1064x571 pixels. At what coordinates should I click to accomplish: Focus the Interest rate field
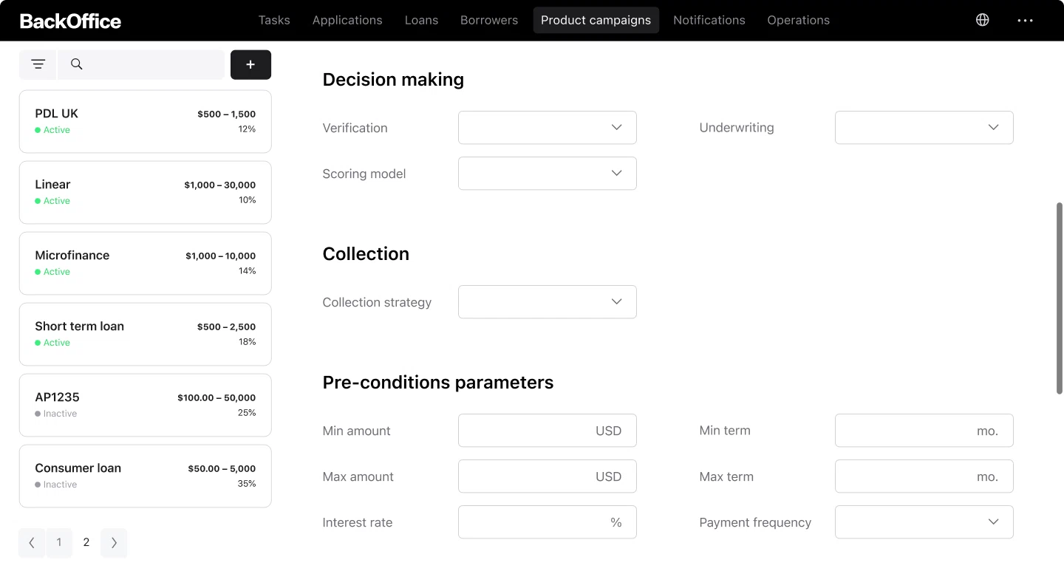coord(547,522)
